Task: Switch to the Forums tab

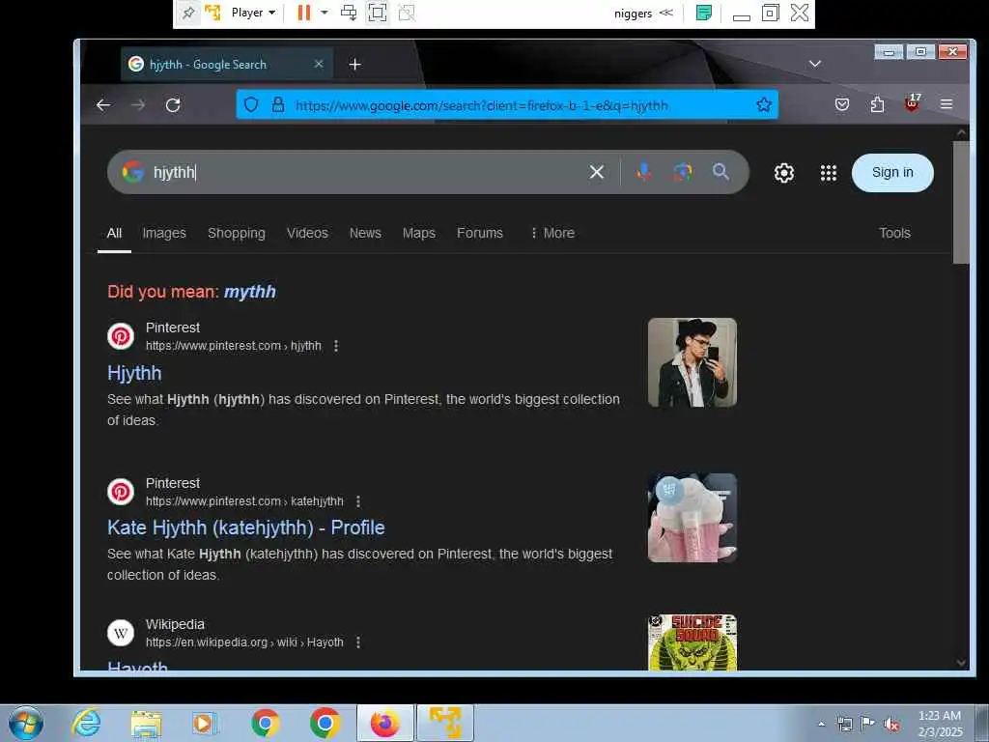Action: coord(480,234)
